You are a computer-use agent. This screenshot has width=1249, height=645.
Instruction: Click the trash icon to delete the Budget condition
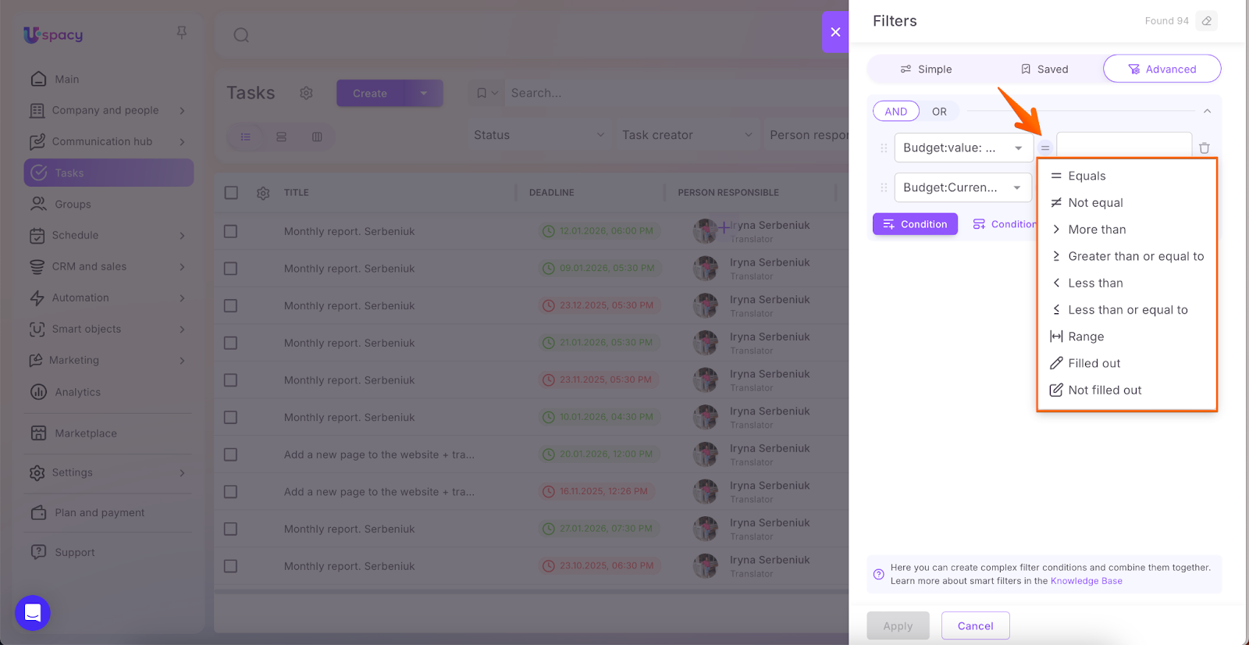point(1204,148)
